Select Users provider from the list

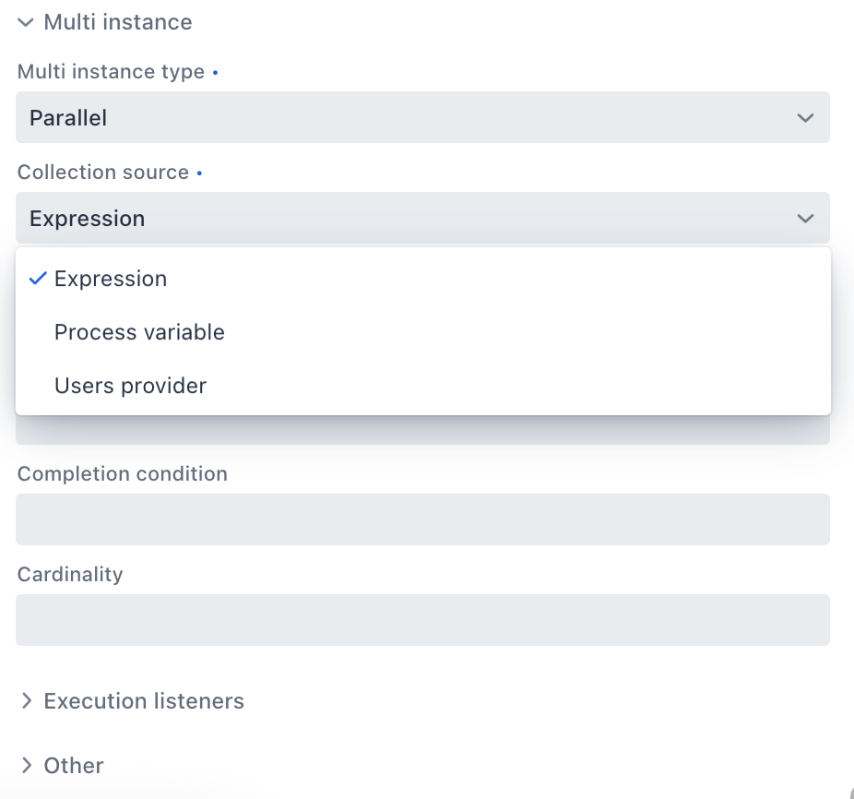click(x=130, y=386)
